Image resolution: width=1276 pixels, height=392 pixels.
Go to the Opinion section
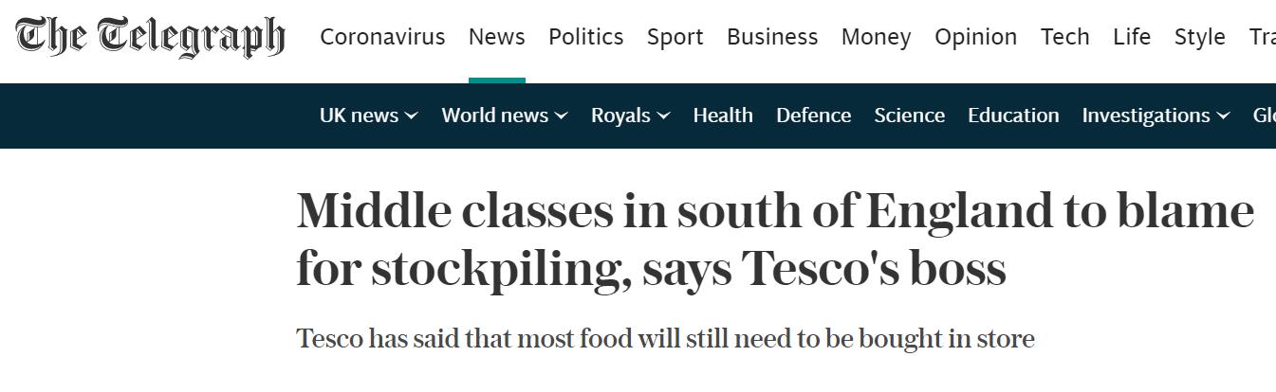tap(975, 37)
